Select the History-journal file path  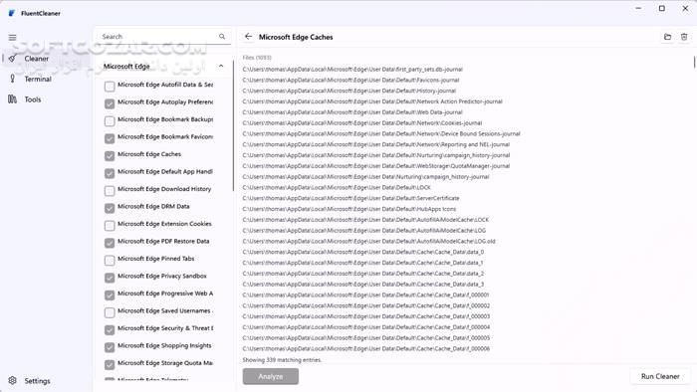coord(348,91)
